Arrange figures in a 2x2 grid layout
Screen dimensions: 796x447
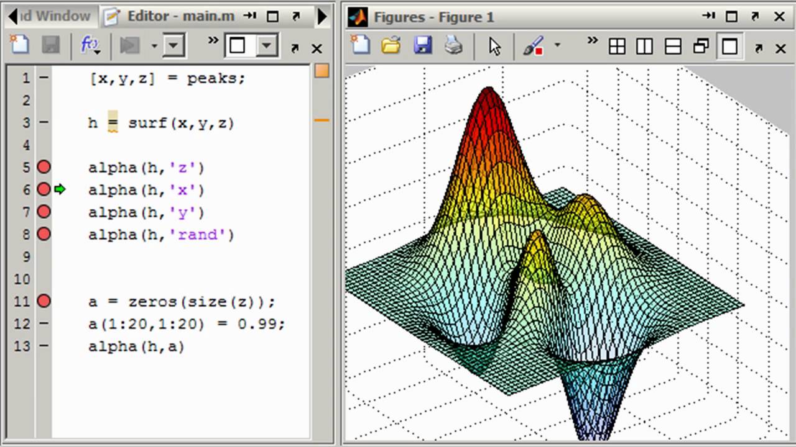[616, 46]
